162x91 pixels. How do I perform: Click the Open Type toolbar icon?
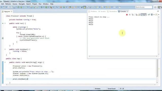pos(70,7)
